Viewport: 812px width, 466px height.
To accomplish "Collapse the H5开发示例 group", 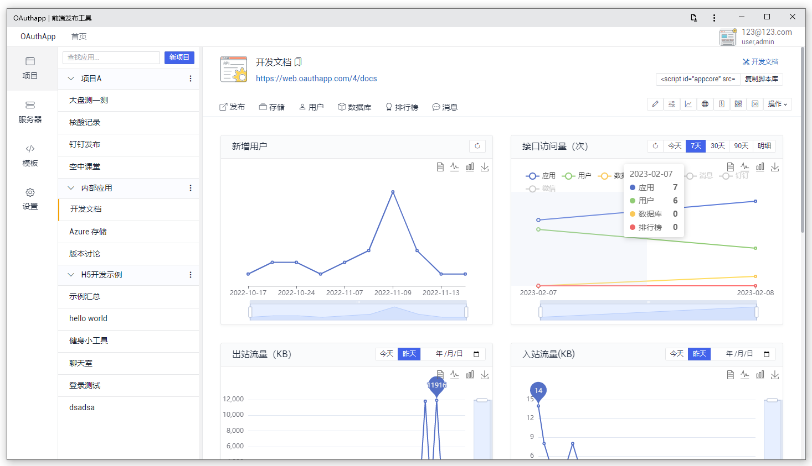I will [x=71, y=275].
